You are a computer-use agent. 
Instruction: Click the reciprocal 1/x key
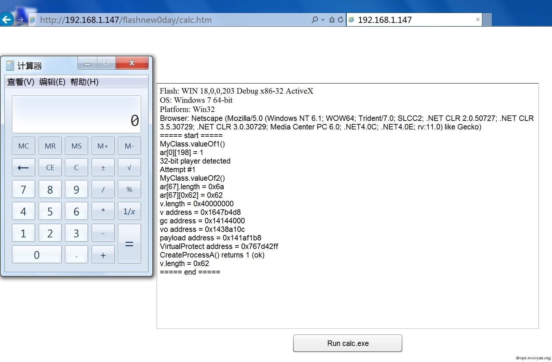point(129,211)
